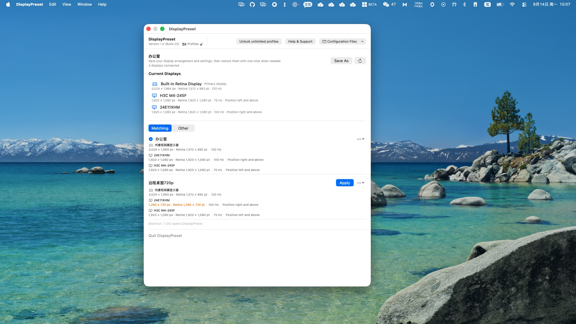Open Control Center in menu bar
This screenshot has height=324, width=576.
tap(524, 4)
